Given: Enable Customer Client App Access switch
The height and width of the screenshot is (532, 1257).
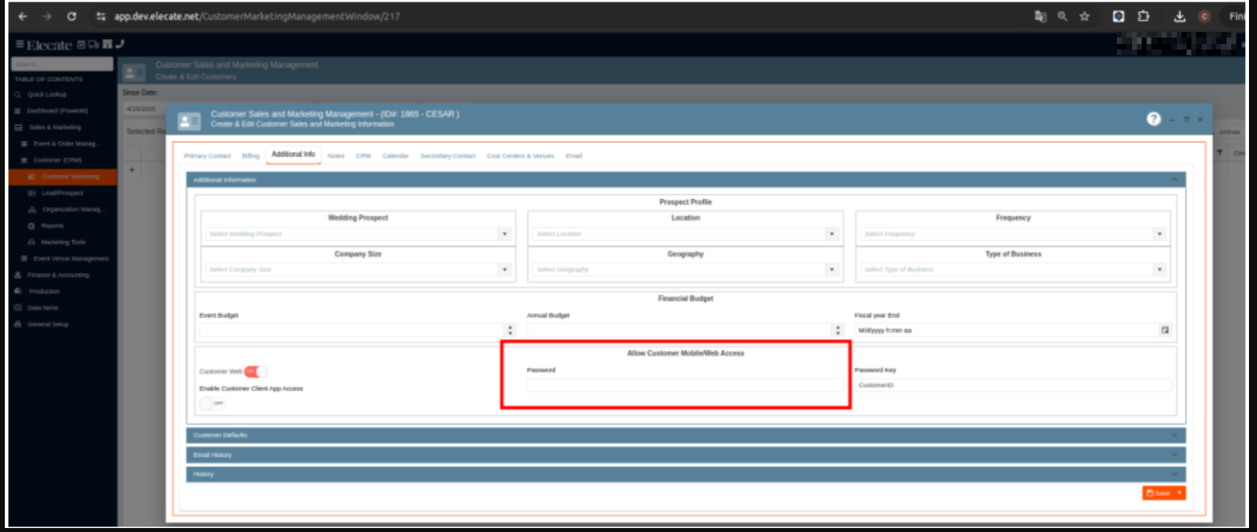Looking at the screenshot, I should (x=212, y=404).
